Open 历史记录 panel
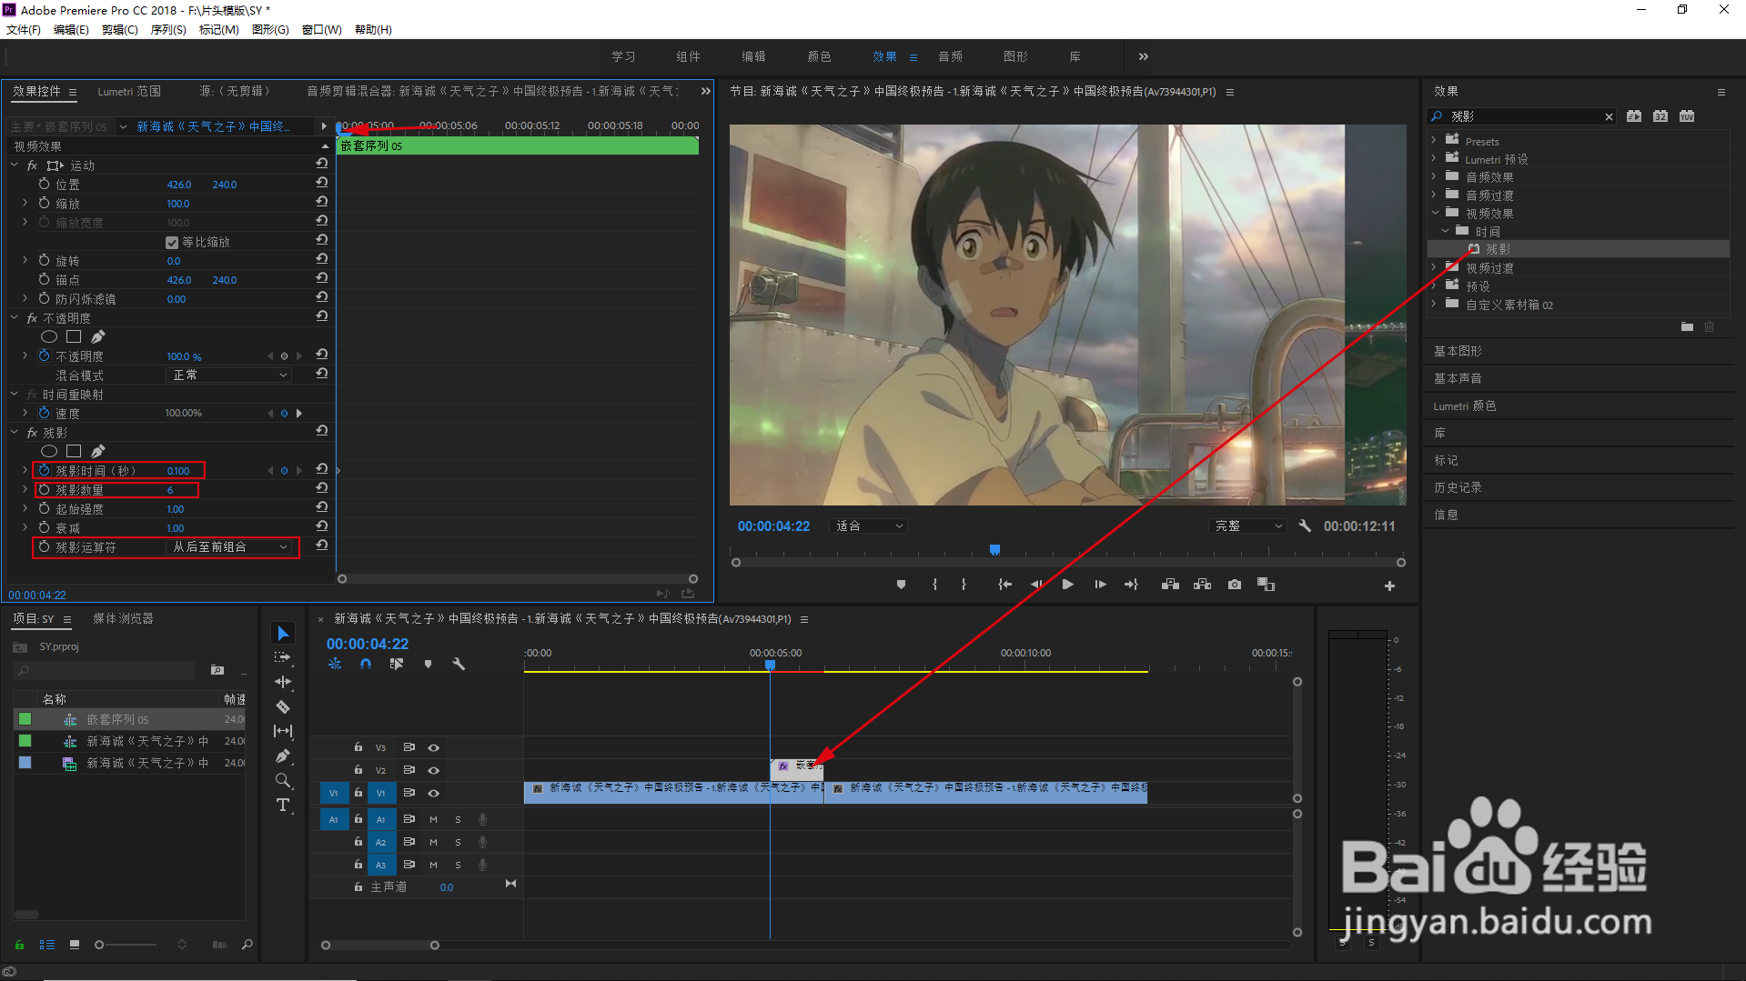Screen dimensions: 1746x981 [x=1458, y=487]
